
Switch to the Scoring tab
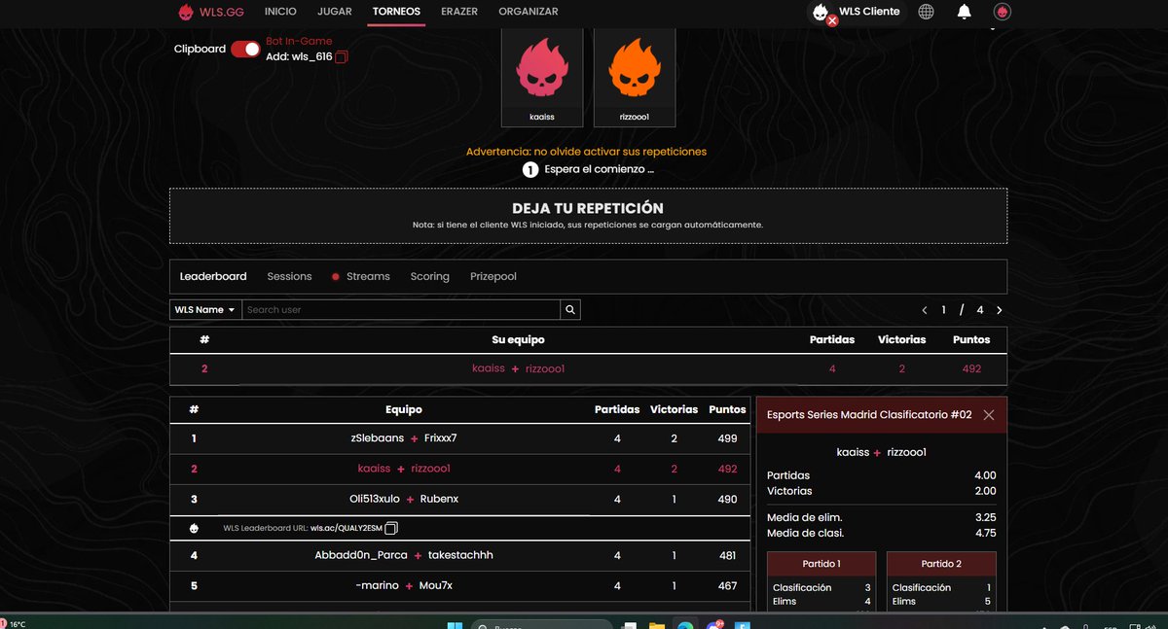click(429, 276)
